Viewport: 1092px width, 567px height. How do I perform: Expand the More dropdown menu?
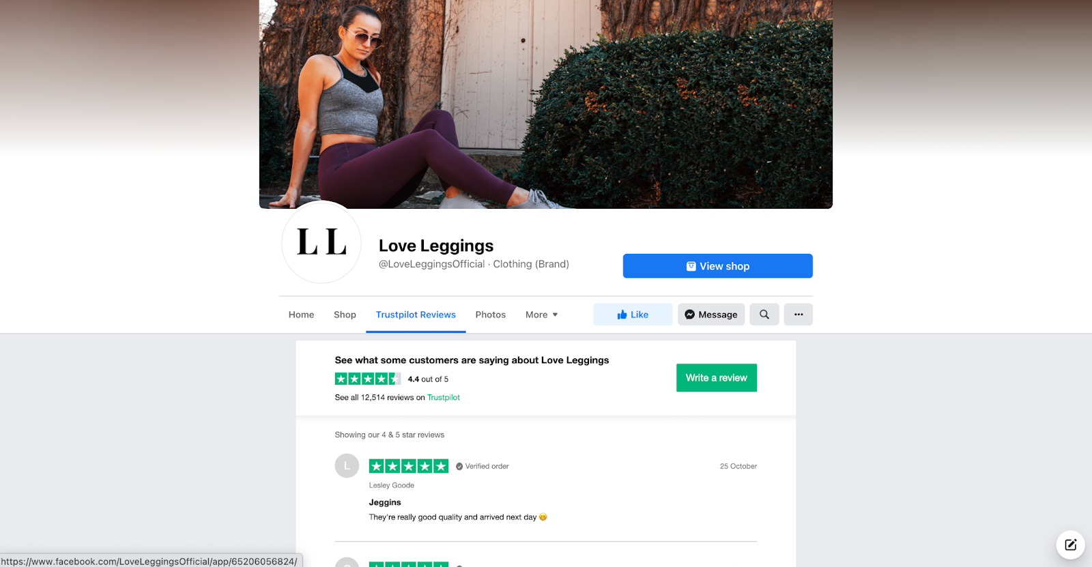point(542,315)
